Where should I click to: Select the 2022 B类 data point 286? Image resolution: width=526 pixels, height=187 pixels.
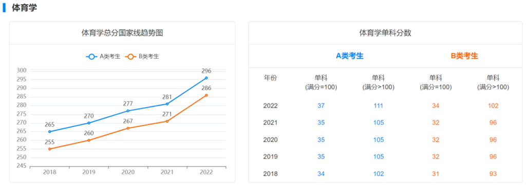206,95
